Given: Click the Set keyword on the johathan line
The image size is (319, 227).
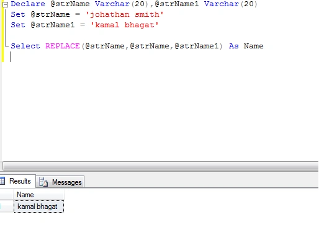Looking at the screenshot, I should tap(18, 15).
